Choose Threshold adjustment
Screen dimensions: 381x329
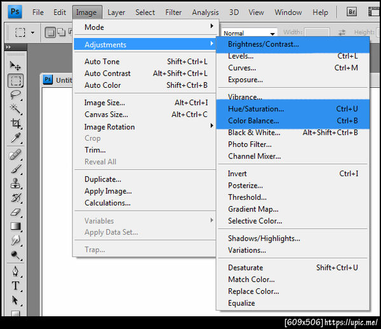pyautogui.click(x=293, y=197)
